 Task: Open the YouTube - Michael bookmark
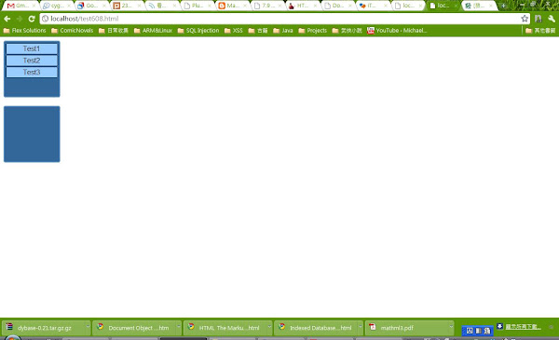pos(397,31)
